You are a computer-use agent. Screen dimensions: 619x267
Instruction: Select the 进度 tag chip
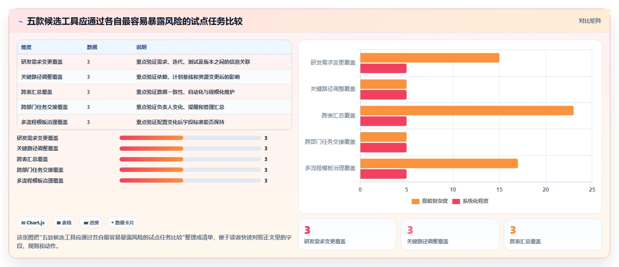click(x=91, y=223)
